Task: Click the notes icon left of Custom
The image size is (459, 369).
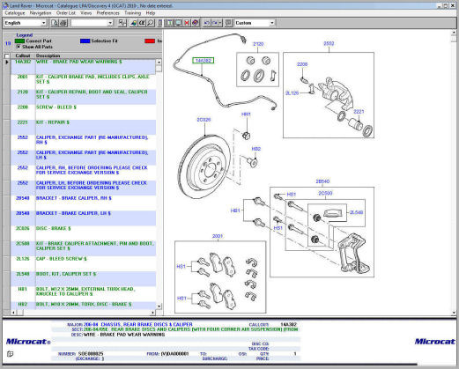Action: point(228,23)
